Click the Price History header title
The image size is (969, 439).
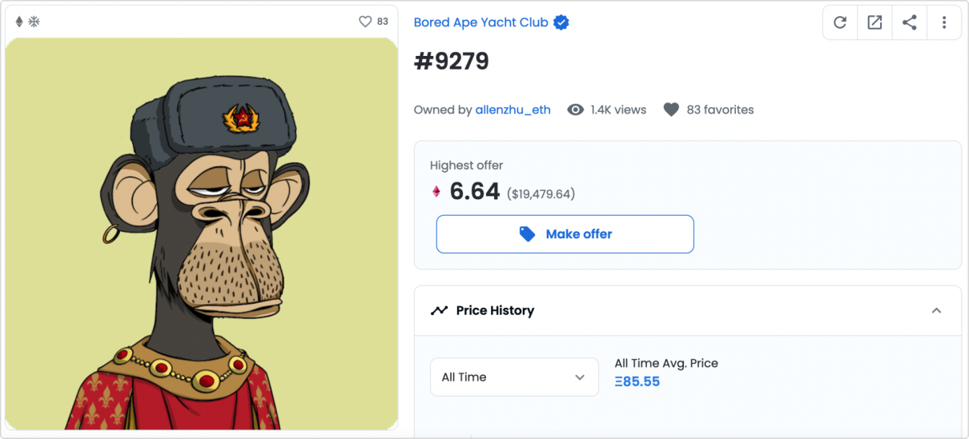[x=495, y=310]
